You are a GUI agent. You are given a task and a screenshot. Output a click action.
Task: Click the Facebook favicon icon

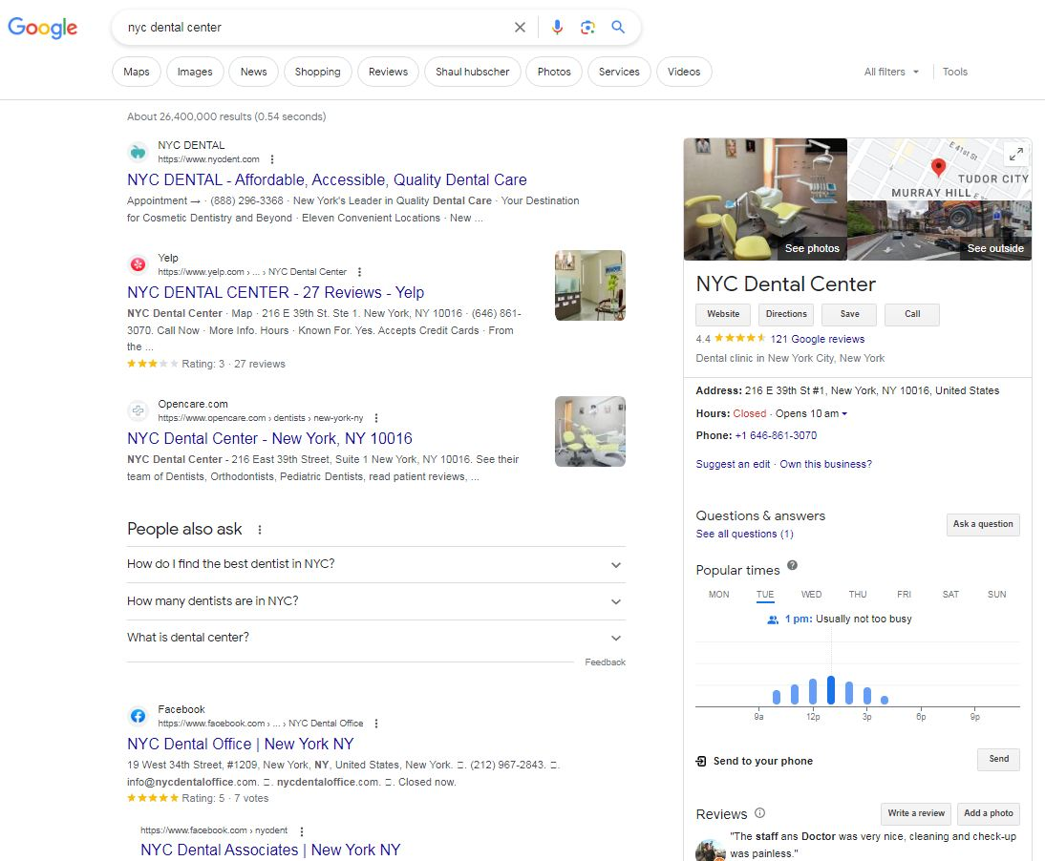click(x=138, y=716)
